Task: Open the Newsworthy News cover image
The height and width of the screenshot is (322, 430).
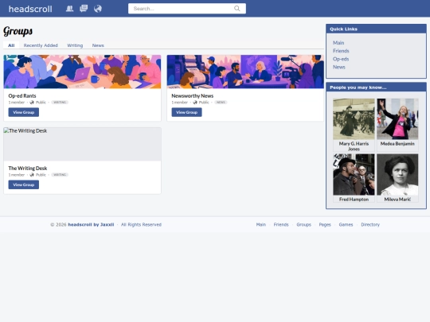Action: coord(245,72)
